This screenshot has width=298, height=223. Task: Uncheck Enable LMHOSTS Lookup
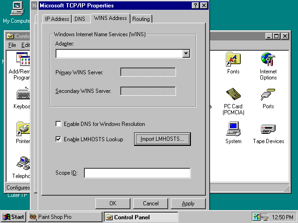(58, 139)
